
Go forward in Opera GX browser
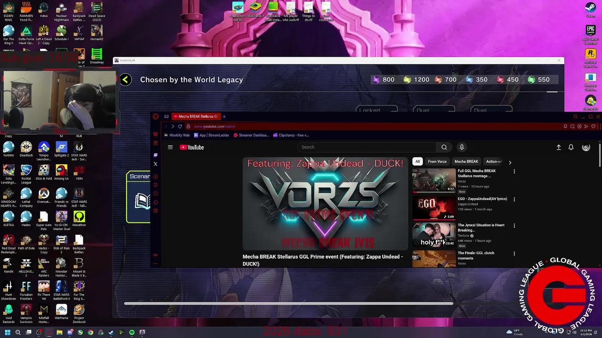click(173, 126)
